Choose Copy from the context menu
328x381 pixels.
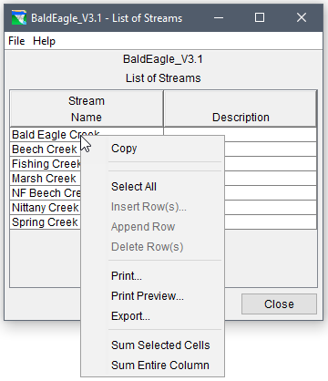pyautogui.click(x=124, y=149)
